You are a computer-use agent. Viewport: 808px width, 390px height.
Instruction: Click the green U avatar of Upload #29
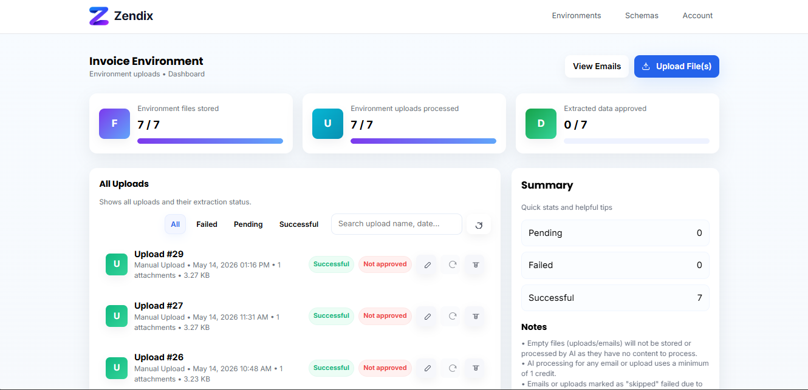[x=117, y=264]
